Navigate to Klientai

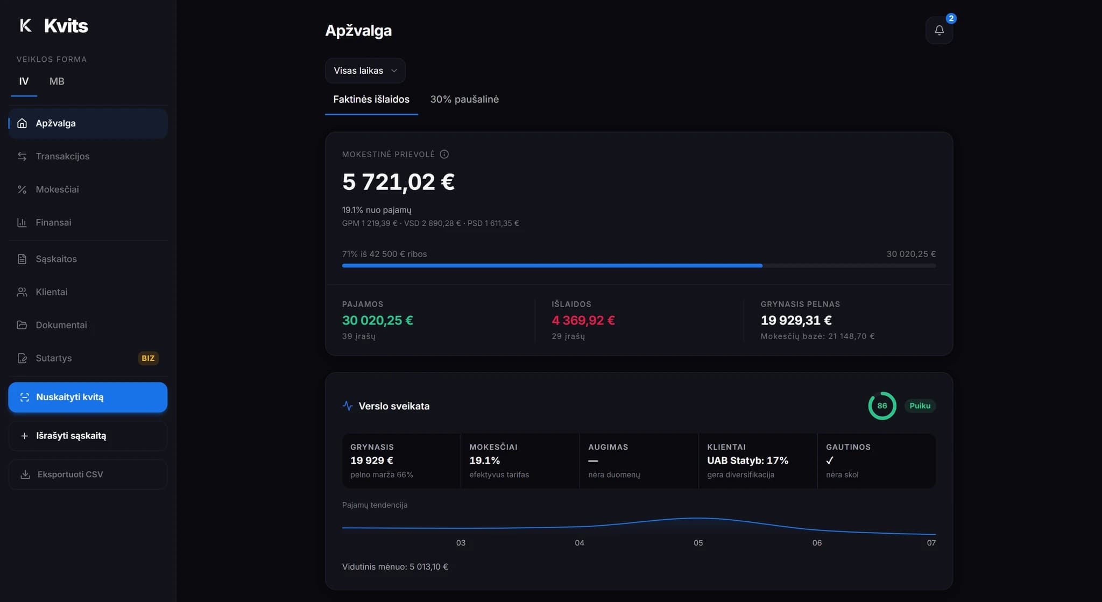[88, 292]
